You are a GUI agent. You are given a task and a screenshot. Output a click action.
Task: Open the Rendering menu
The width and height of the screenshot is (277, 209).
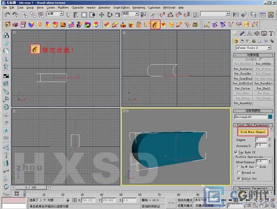click(x=138, y=8)
